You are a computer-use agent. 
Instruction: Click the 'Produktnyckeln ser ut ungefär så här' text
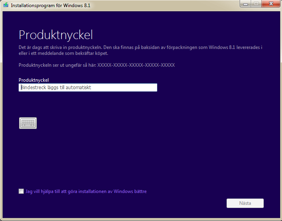tap(57, 65)
